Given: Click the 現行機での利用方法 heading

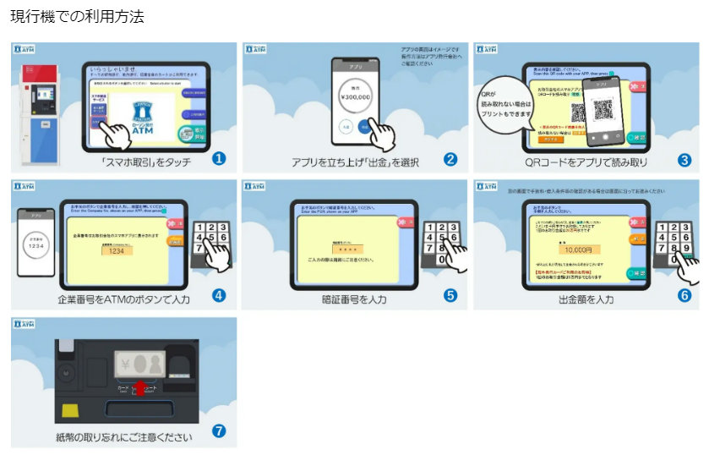Looking at the screenshot, I should pyautogui.click(x=77, y=16).
